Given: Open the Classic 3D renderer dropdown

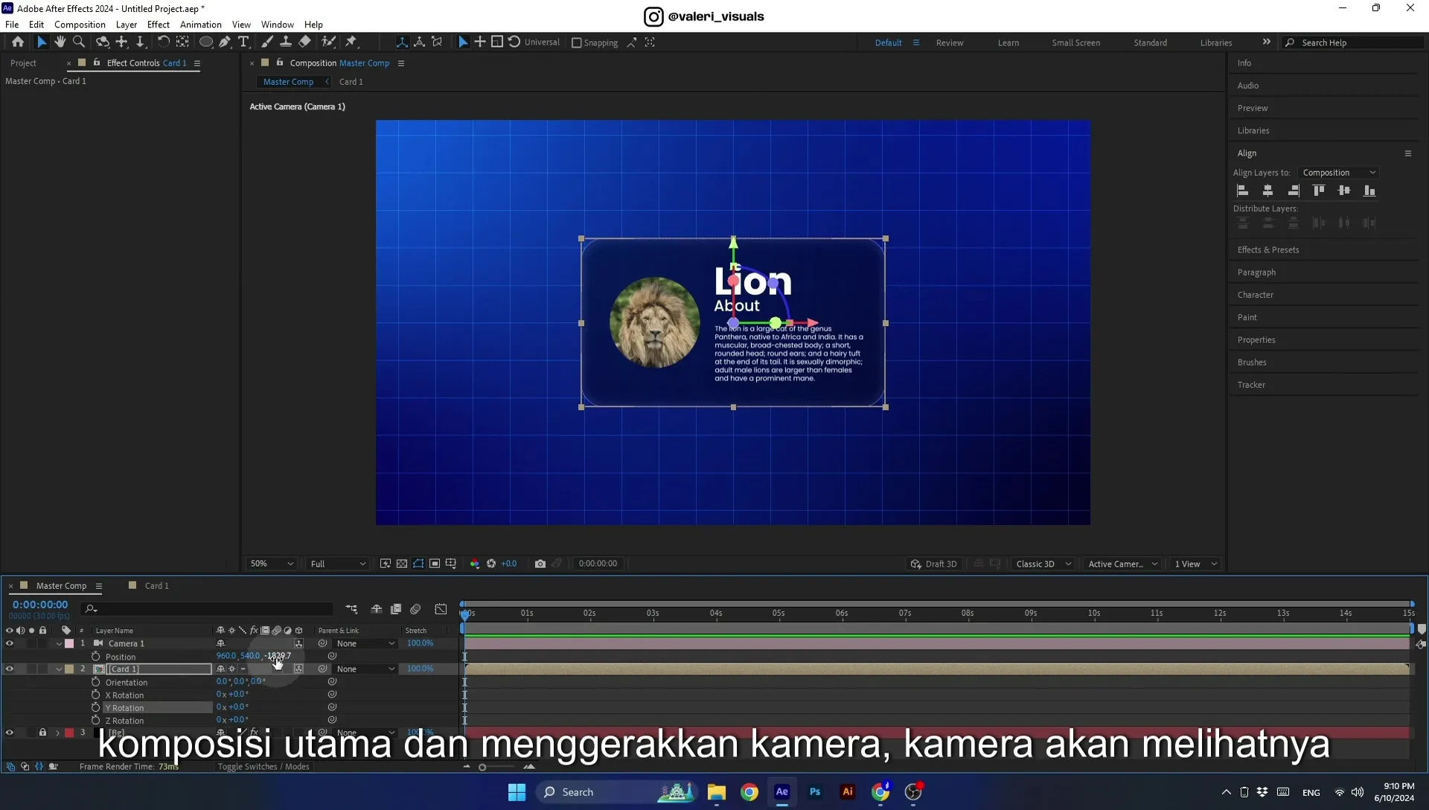Looking at the screenshot, I should [x=1043, y=564].
